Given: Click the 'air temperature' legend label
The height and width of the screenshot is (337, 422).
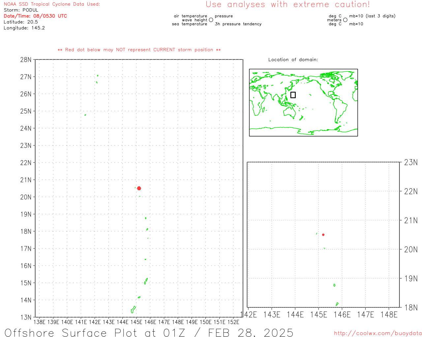Looking at the screenshot, I should click(x=191, y=16).
